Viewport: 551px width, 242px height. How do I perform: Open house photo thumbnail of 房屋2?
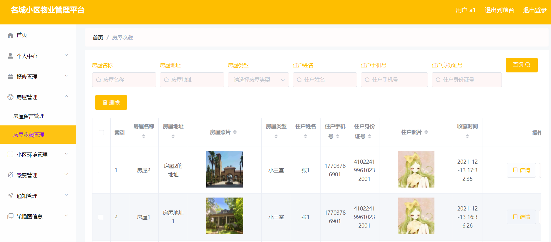click(x=225, y=169)
